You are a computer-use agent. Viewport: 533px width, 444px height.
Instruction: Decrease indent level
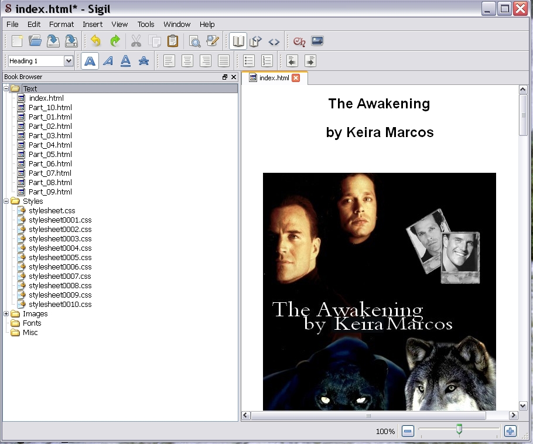tap(292, 61)
